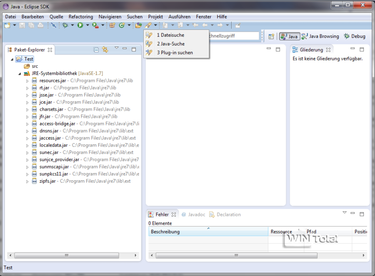Click the Previous Annotation icon
This screenshot has width=375, height=276.
[180, 25]
